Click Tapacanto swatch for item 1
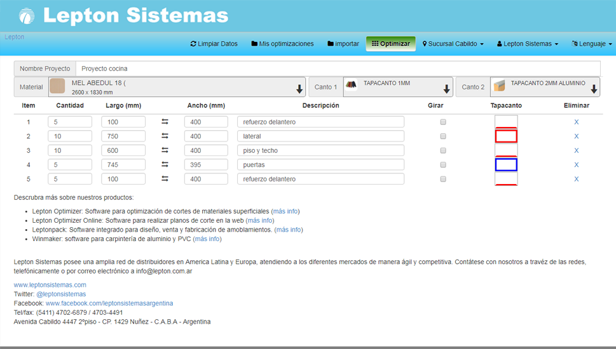The height and width of the screenshot is (349, 616). tap(506, 122)
